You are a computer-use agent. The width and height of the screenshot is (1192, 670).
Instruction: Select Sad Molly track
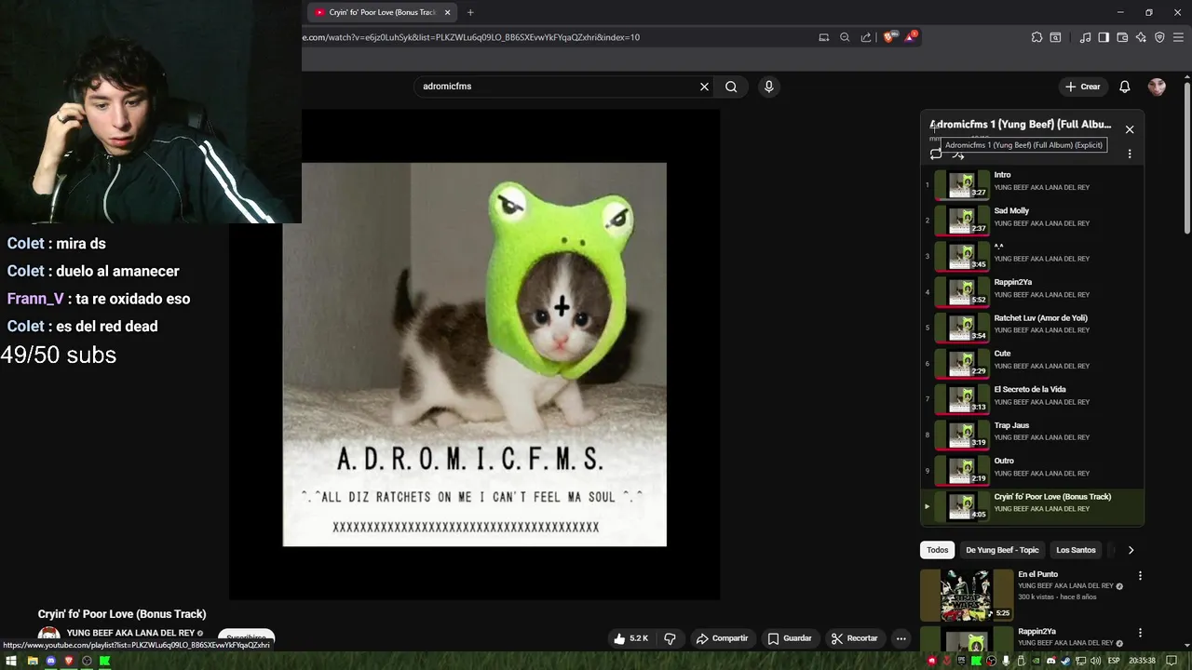(1033, 221)
